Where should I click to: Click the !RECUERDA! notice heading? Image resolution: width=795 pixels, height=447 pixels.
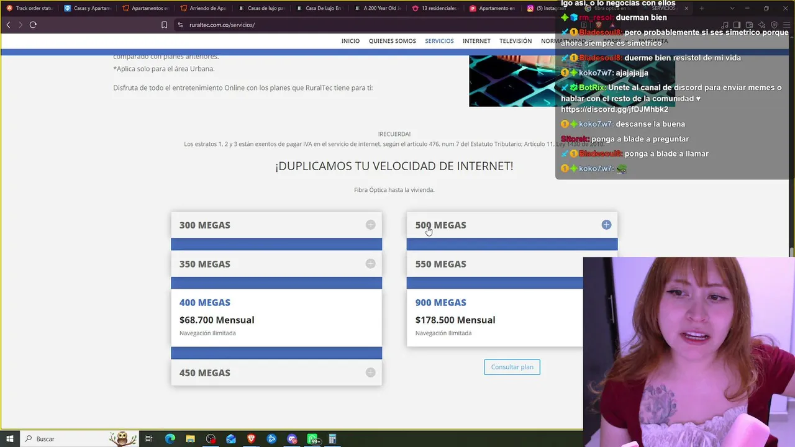[394, 134]
